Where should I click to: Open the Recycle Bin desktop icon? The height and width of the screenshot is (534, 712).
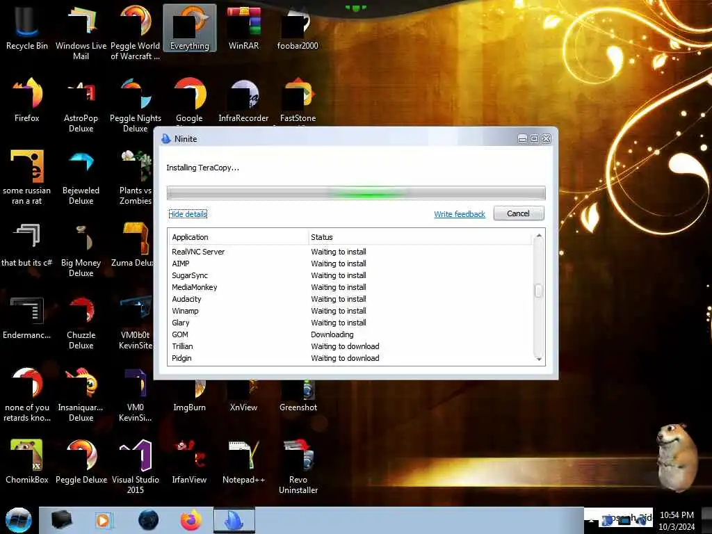27,28
